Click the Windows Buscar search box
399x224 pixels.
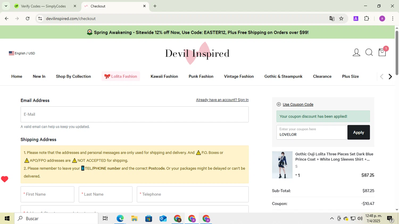[56, 218]
